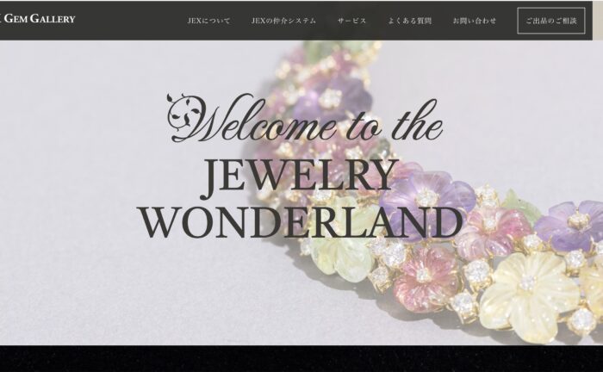Open よくある質問 in the navigation

(409, 21)
